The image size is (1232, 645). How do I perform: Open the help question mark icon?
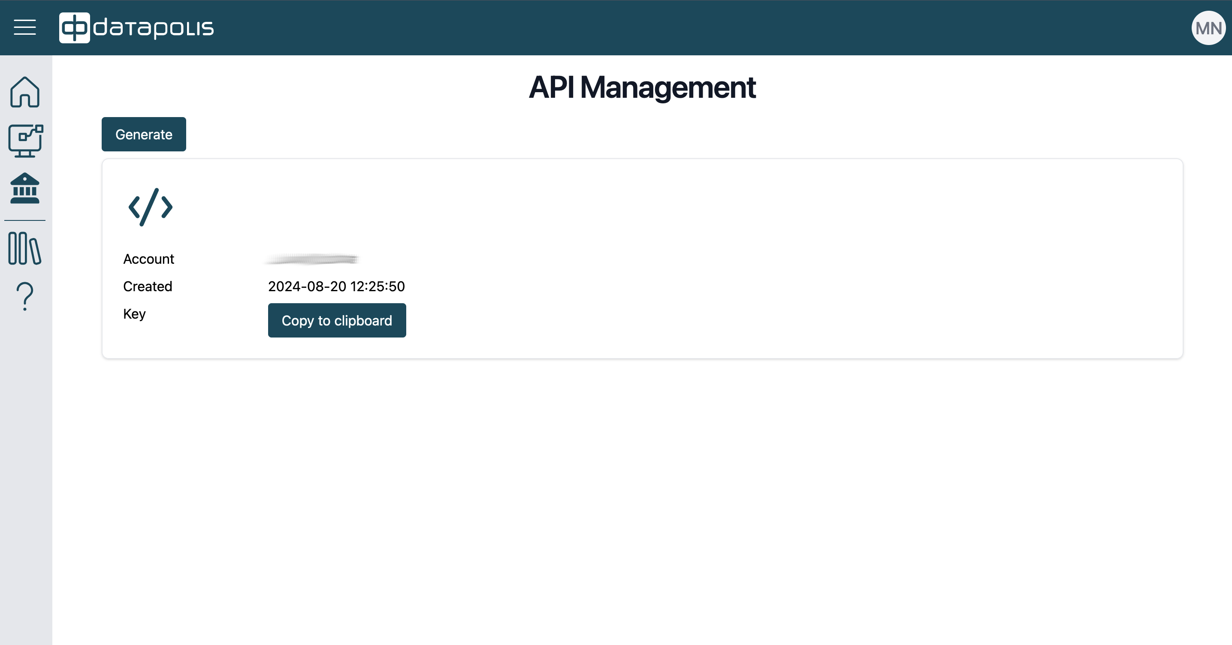coord(25,296)
